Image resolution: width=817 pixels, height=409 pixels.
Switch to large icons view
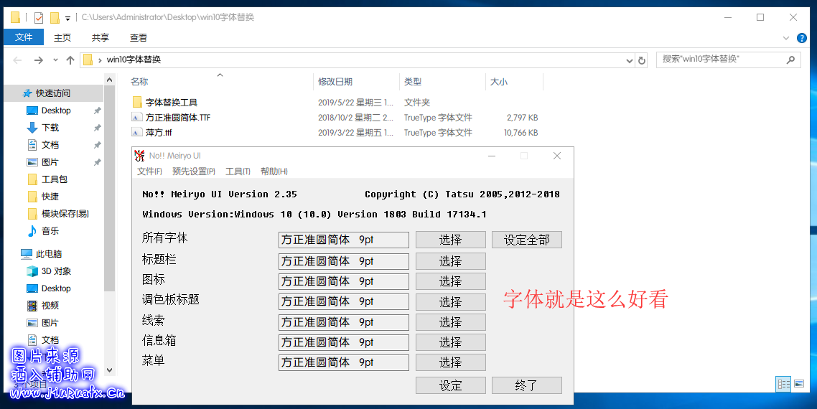[x=799, y=384]
